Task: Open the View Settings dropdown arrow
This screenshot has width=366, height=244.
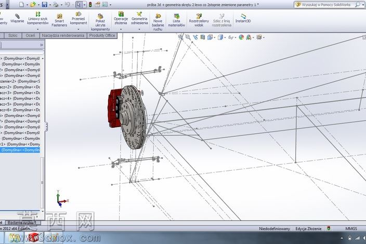Action: [264, 37]
